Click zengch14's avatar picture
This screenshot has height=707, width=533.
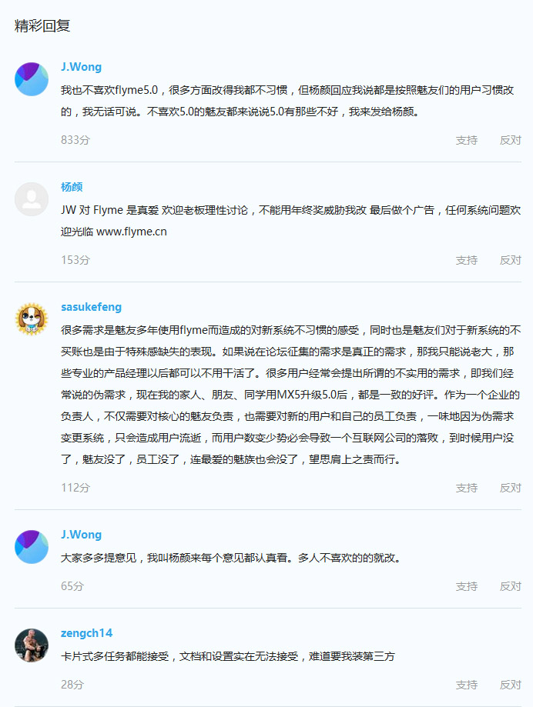pos(32,645)
